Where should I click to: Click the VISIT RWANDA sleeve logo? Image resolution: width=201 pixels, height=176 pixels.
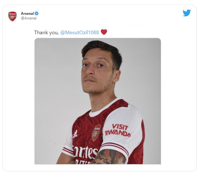pyautogui.click(x=118, y=130)
